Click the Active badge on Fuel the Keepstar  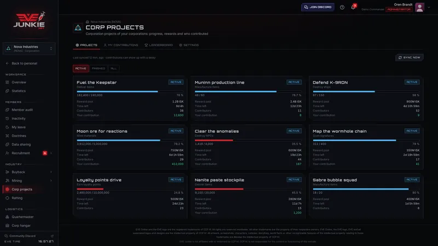pos(176,83)
